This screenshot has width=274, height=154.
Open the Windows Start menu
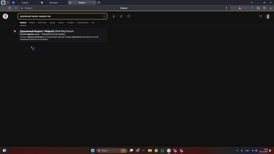pyautogui.click(x=93, y=151)
